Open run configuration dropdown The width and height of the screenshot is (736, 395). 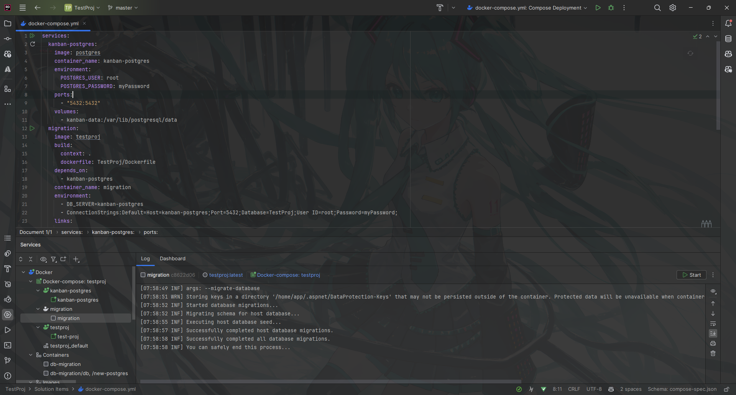(527, 8)
